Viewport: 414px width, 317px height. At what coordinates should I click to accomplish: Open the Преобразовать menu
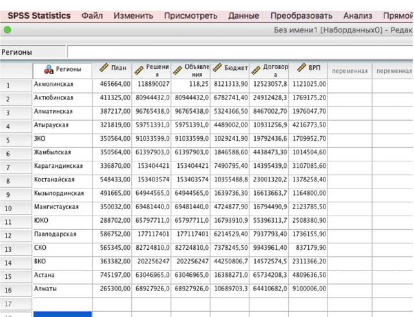[301, 16]
